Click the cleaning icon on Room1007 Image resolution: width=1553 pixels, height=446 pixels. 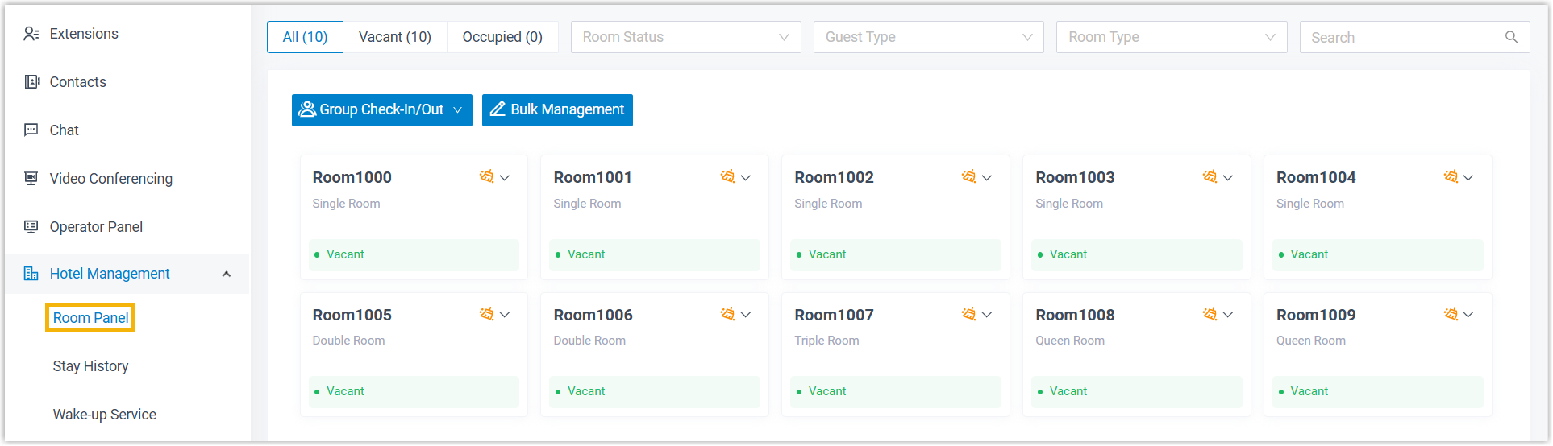pyautogui.click(x=968, y=314)
